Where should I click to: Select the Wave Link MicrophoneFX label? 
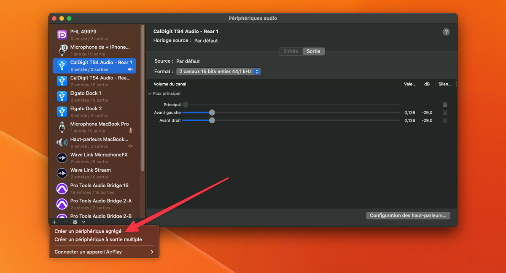tap(99, 155)
